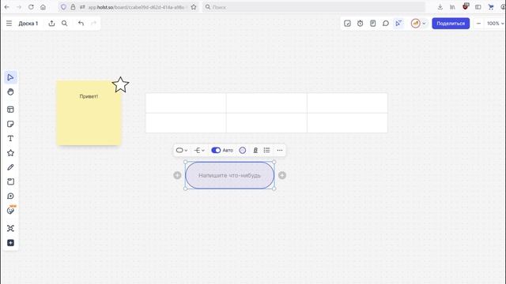
Task: Open the node shape dropdown
Action: [182, 150]
